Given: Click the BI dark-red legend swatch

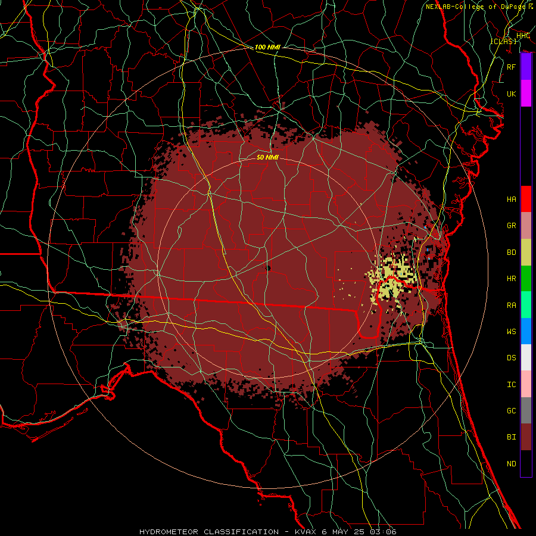Looking at the screenshot, I should (526, 437).
